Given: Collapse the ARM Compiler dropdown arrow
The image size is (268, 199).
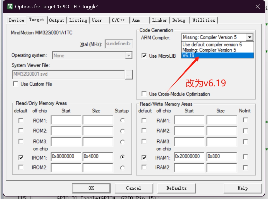Looking at the screenshot, I should (x=250, y=37).
